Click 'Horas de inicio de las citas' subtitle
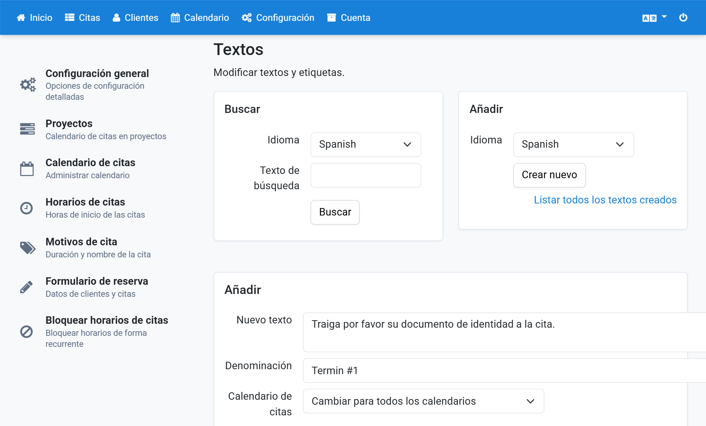This screenshot has width=706, height=426. (95, 215)
